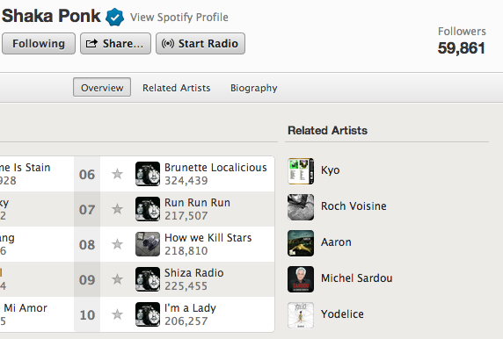Select Brunette Localicious track title
Image resolution: width=503 pixels, height=339 pixels.
click(x=215, y=167)
